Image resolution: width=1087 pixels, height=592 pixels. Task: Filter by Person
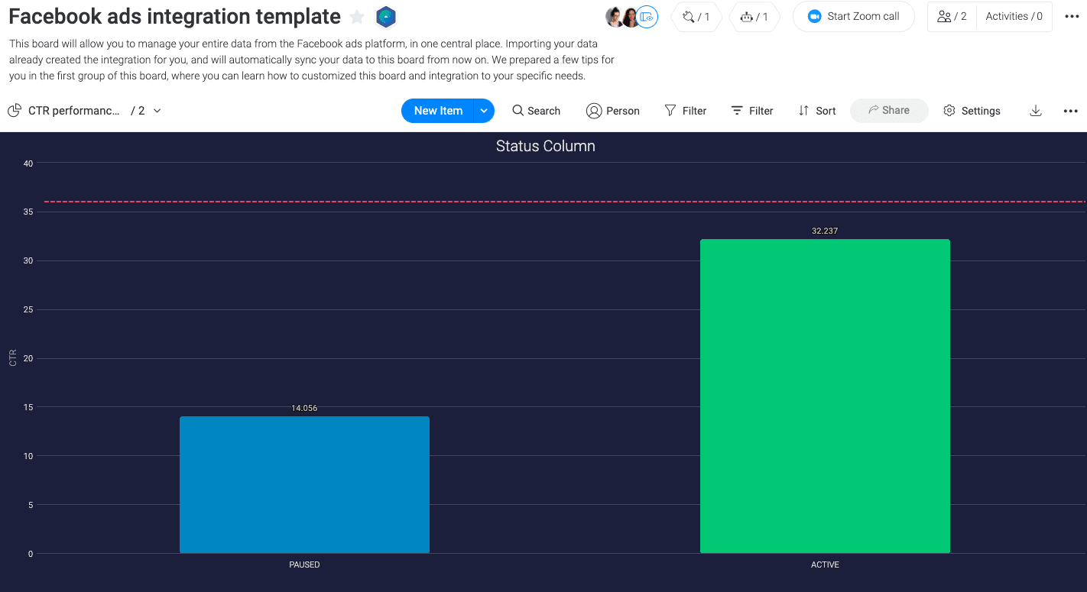[613, 111]
